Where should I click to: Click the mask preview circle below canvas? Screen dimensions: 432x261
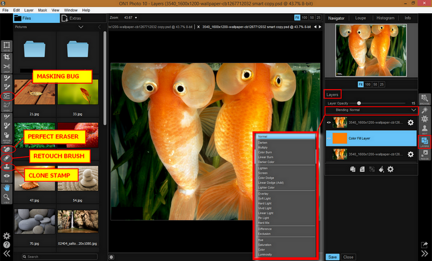111,257
